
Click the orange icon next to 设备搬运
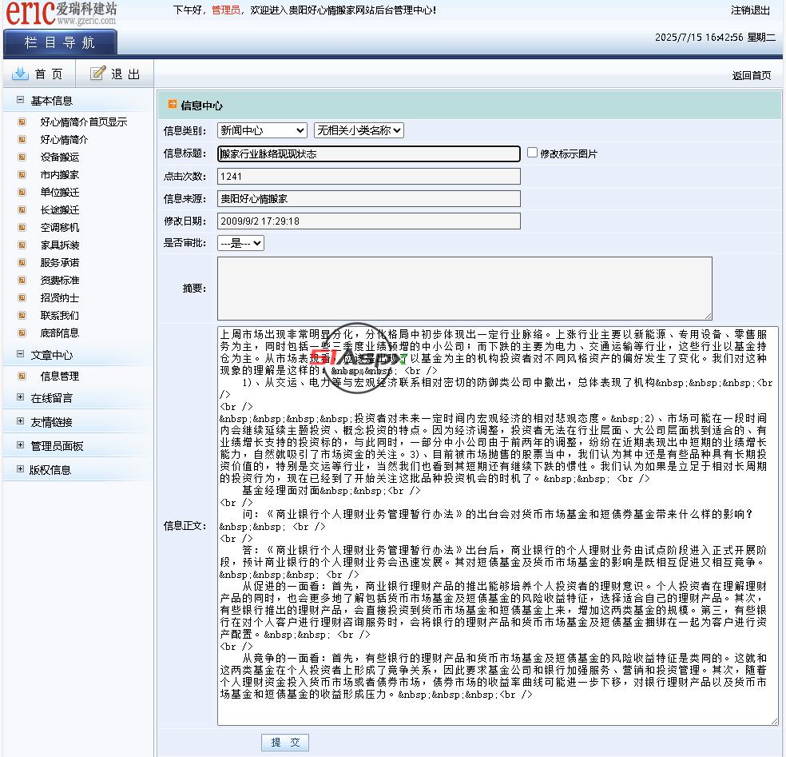(22, 157)
